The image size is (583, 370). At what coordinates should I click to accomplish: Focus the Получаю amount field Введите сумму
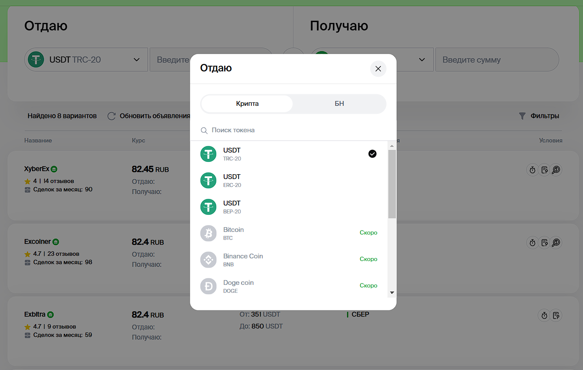pyautogui.click(x=497, y=60)
